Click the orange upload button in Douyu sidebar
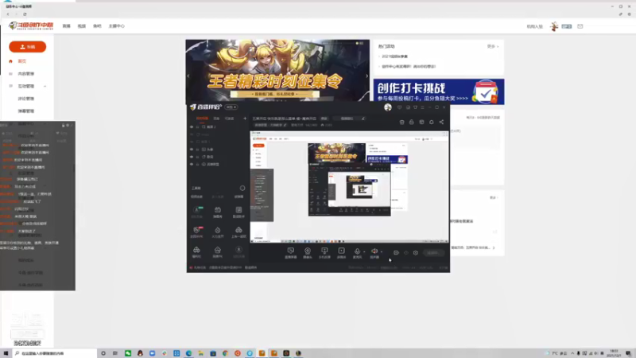 pos(28,47)
